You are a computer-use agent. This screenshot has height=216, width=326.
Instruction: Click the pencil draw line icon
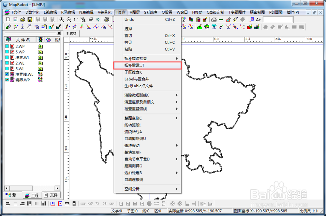(x=67, y=27)
